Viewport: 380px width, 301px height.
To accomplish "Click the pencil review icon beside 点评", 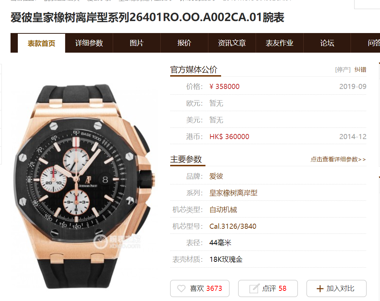I will 254,288.
